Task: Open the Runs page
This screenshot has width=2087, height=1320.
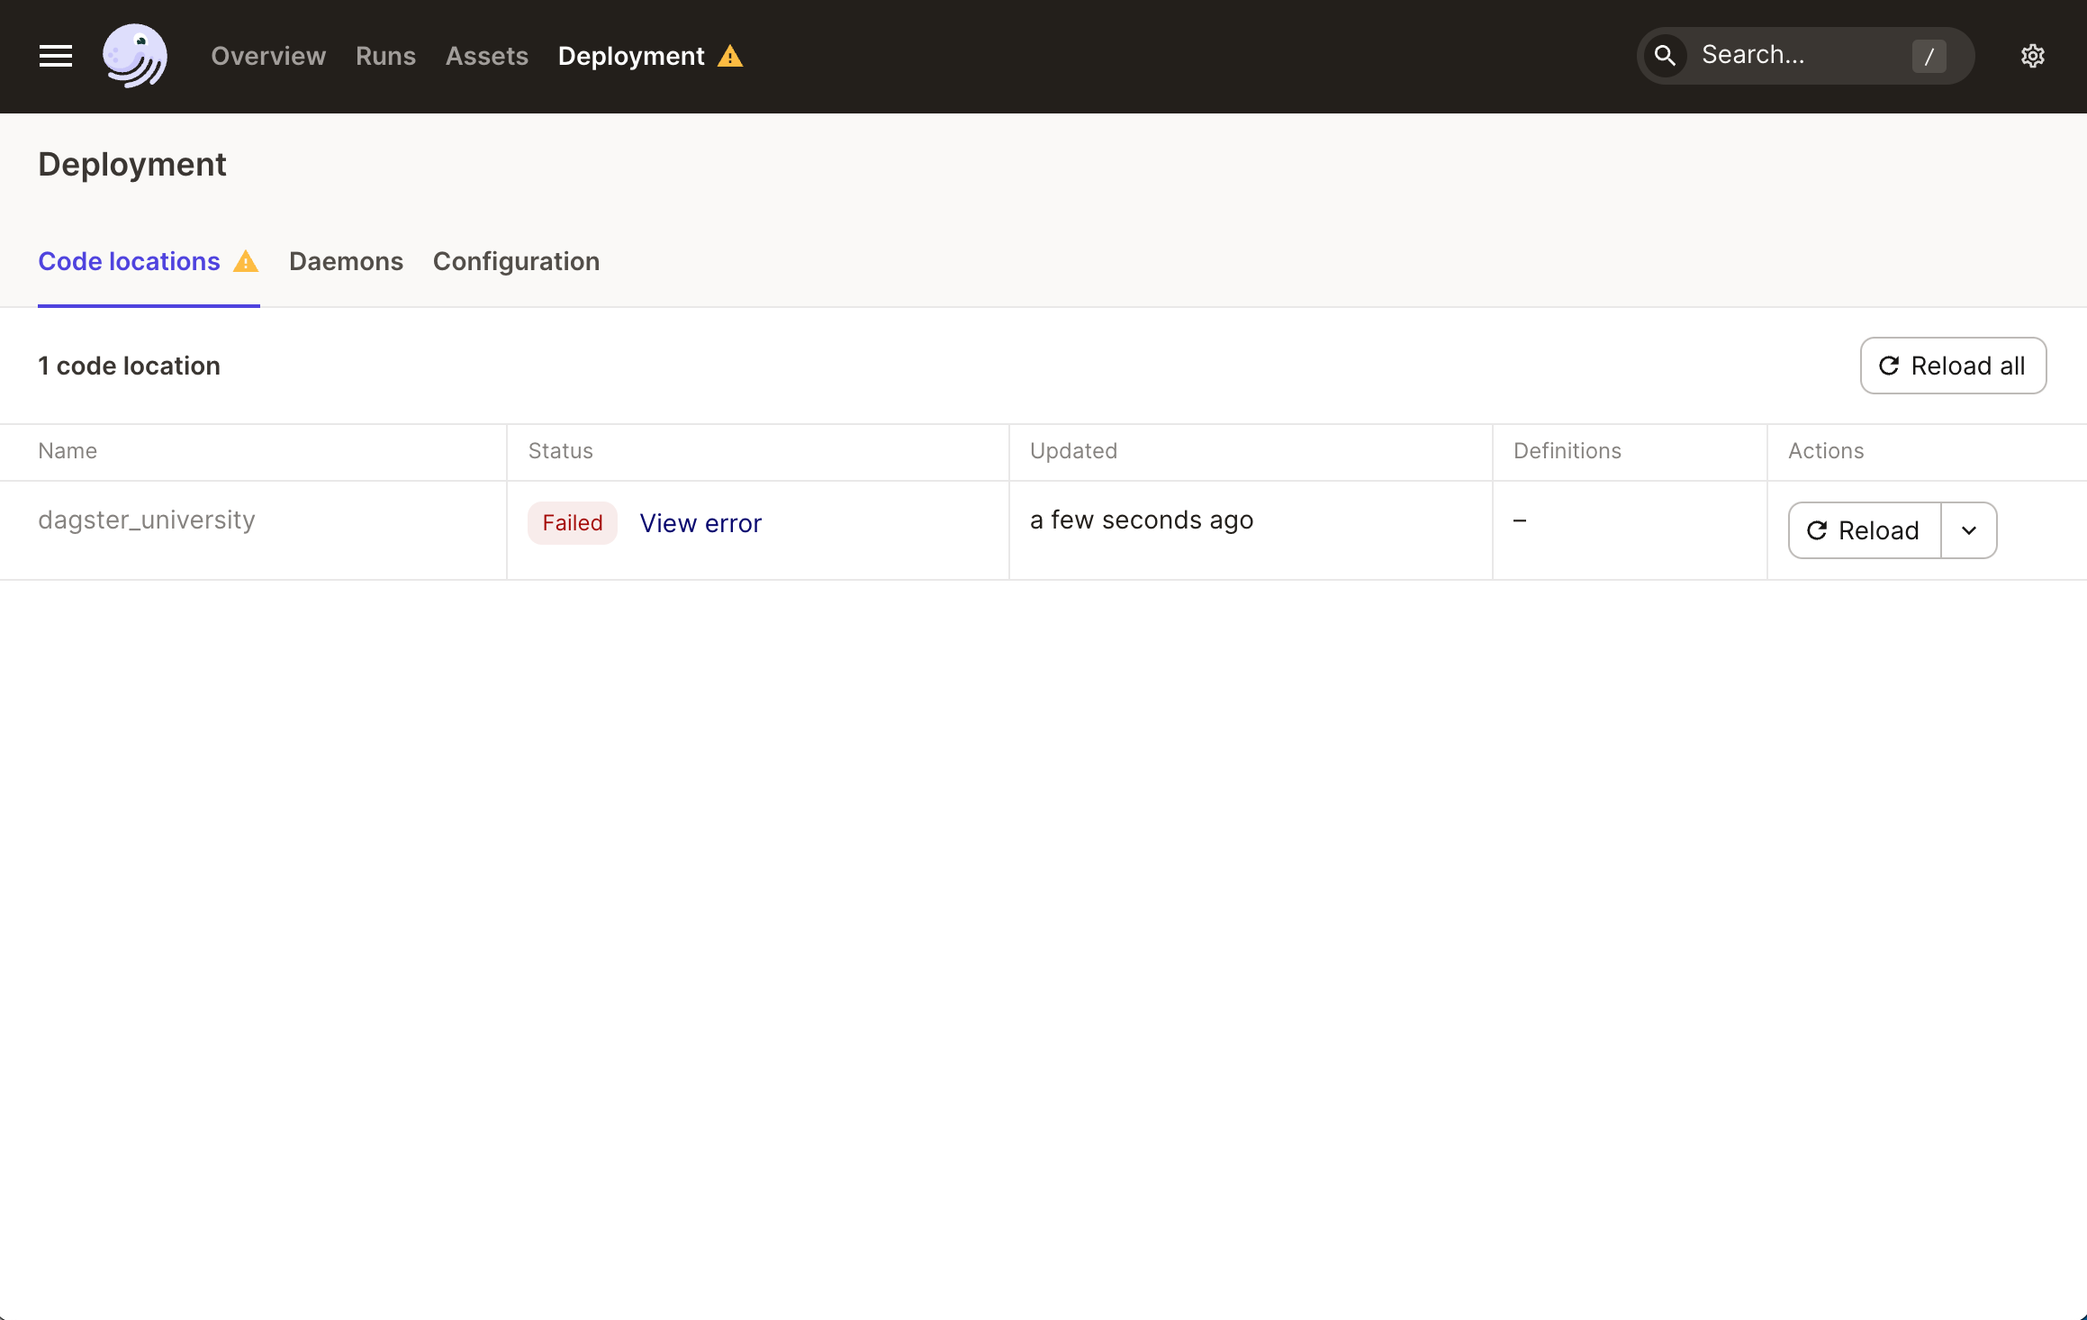Action: click(x=385, y=56)
